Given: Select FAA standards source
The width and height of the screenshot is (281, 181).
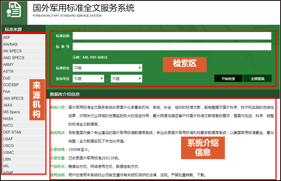Looking at the screenshot, I should click(x=7, y=91).
